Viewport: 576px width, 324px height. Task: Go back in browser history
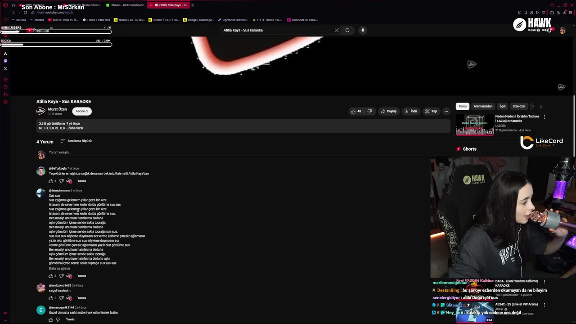click(13, 13)
